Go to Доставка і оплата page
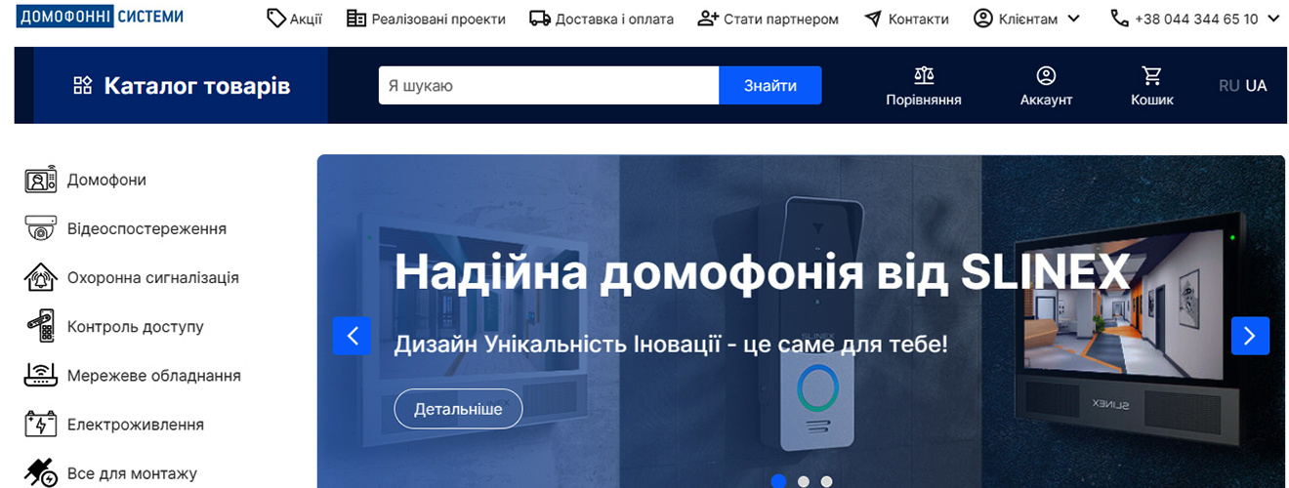Viewport: 1289px width, 488px height. pyautogui.click(x=602, y=19)
